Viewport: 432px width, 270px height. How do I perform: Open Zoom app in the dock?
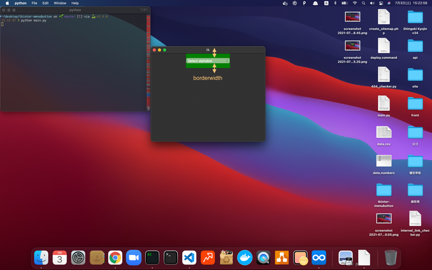click(x=133, y=257)
